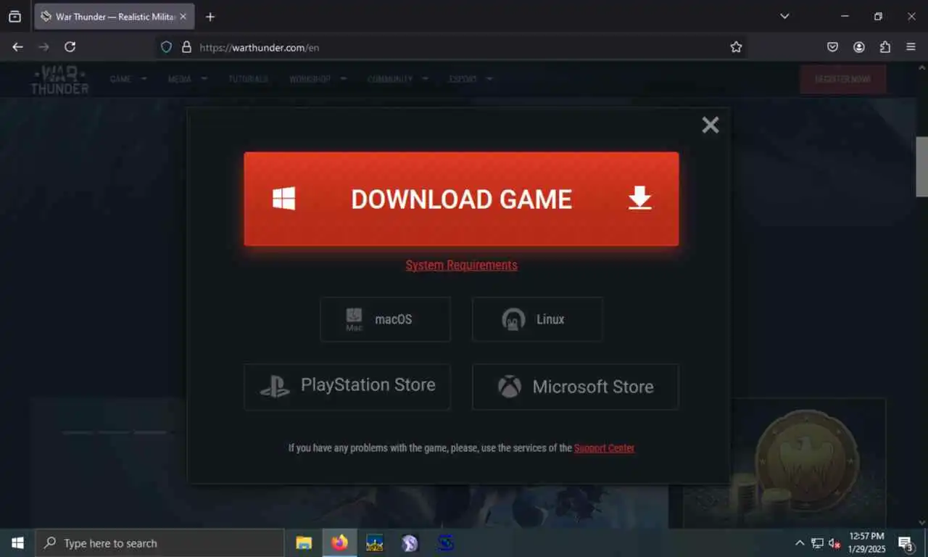Open the Firefox application menu
Image resolution: width=928 pixels, height=557 pixels.
click(911, 47)
